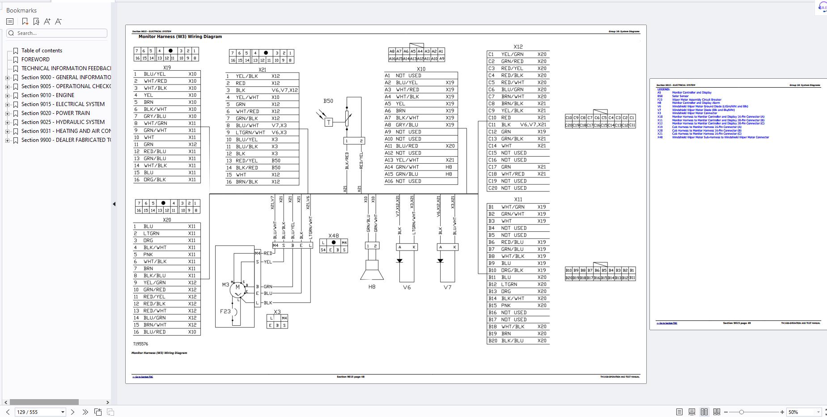This screenshot has height=417, width=827.
Task: Click the bookmark Search field
Action: [57, 33]
